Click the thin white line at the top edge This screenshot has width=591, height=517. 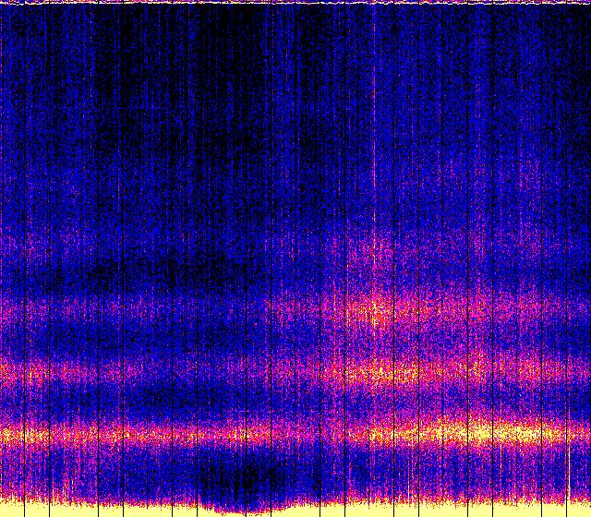[295, 2]
